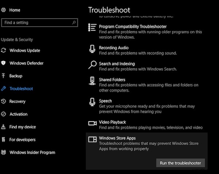Click the Windows Update refresh icon
Viewport: 219px width, 174px height.
pyautogui.click(x=4, y=51)
